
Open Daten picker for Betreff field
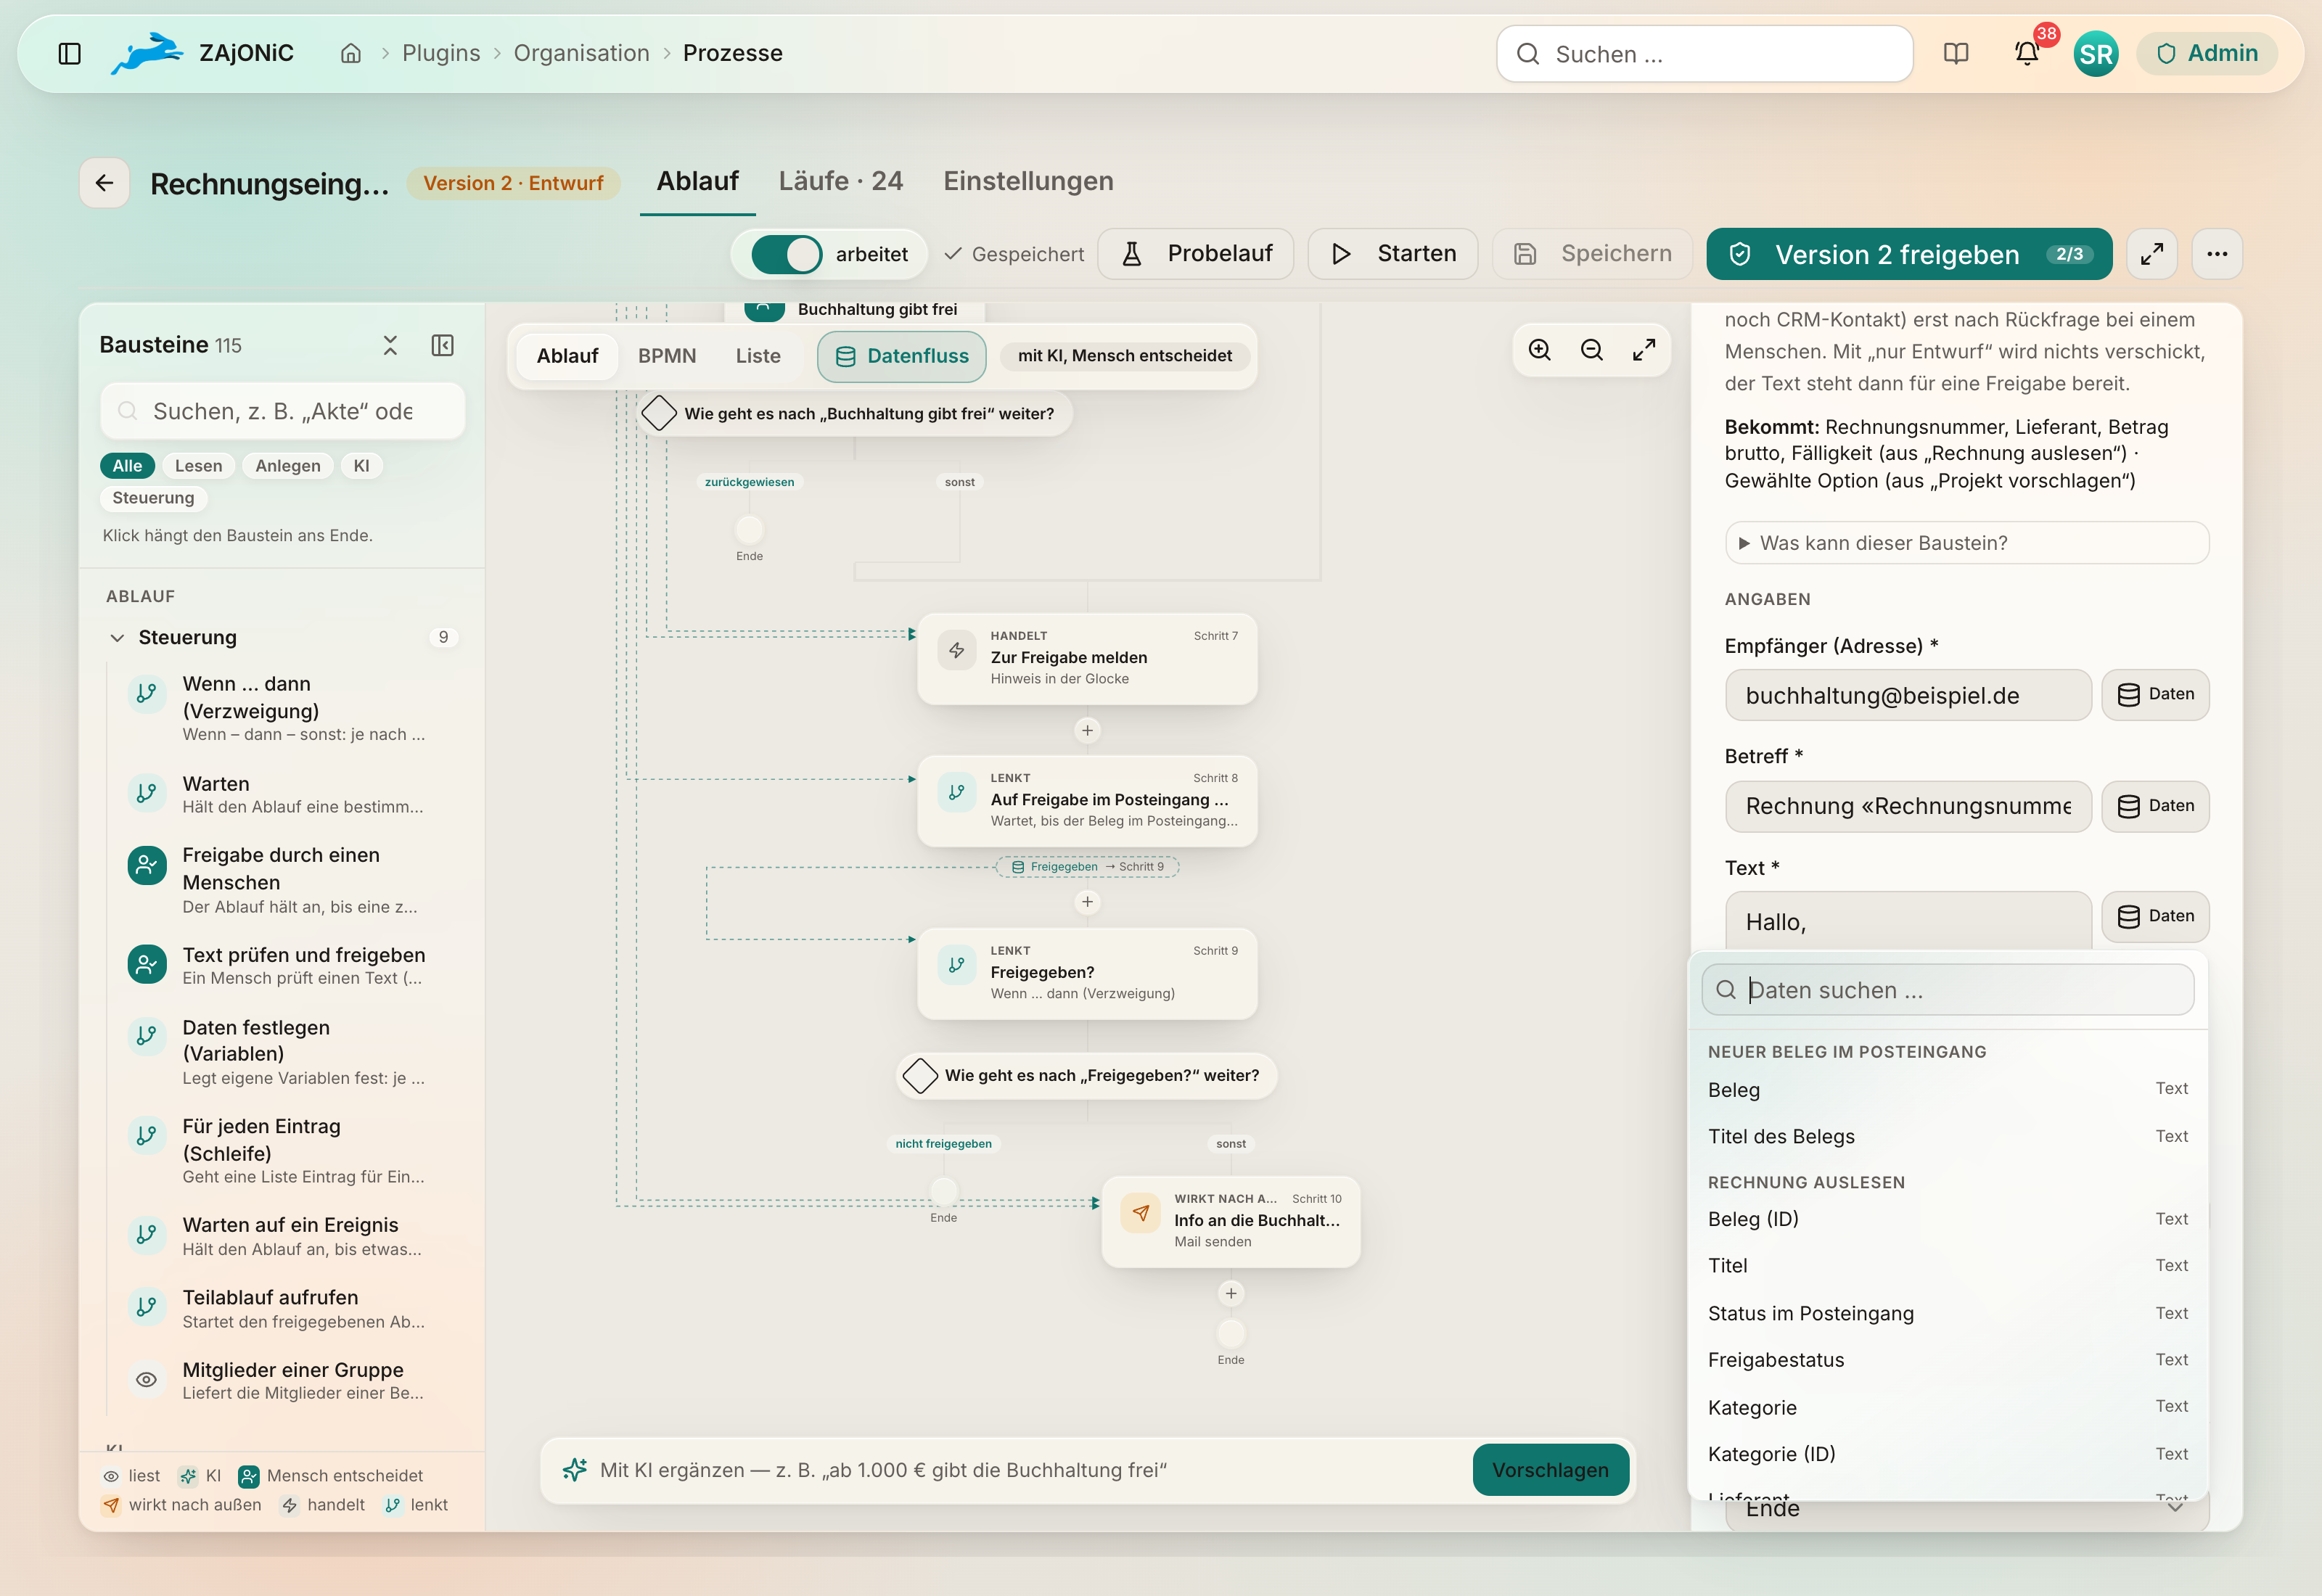coord(2155,806)
